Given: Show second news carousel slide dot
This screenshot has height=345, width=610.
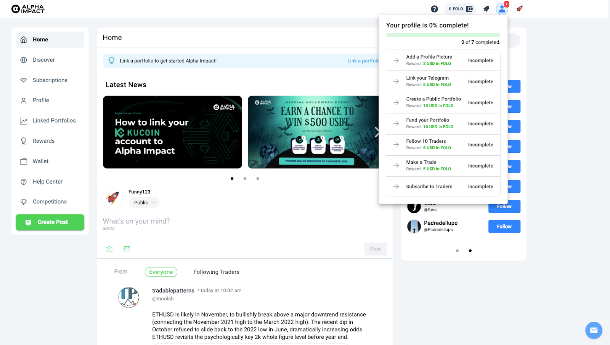Looking at the screenshot, I should click(x=245, y=179).
